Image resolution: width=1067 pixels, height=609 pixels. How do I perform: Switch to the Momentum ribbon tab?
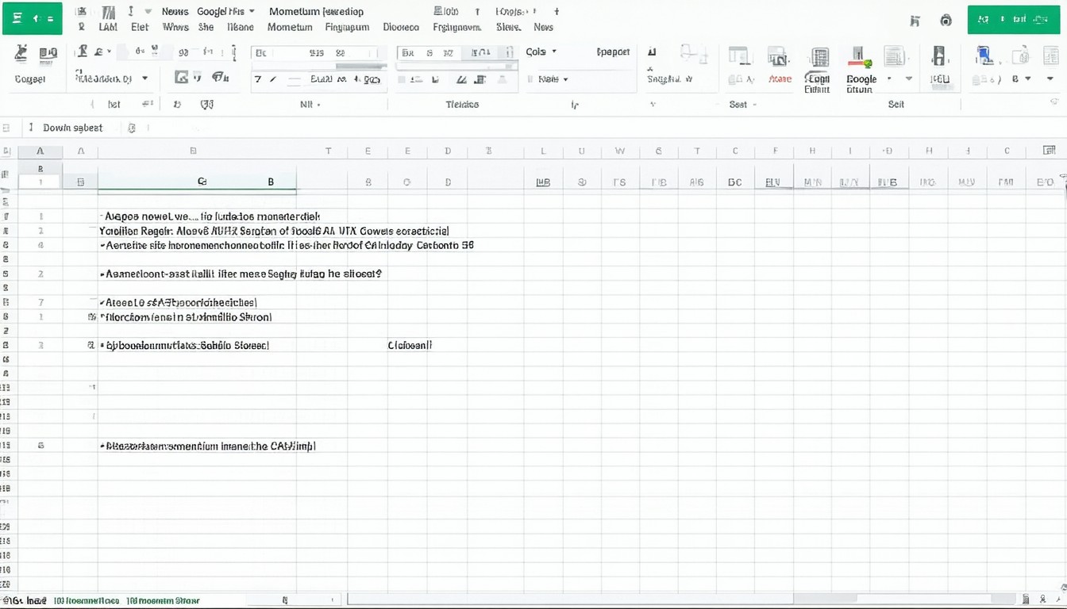[x=290, y=27]
